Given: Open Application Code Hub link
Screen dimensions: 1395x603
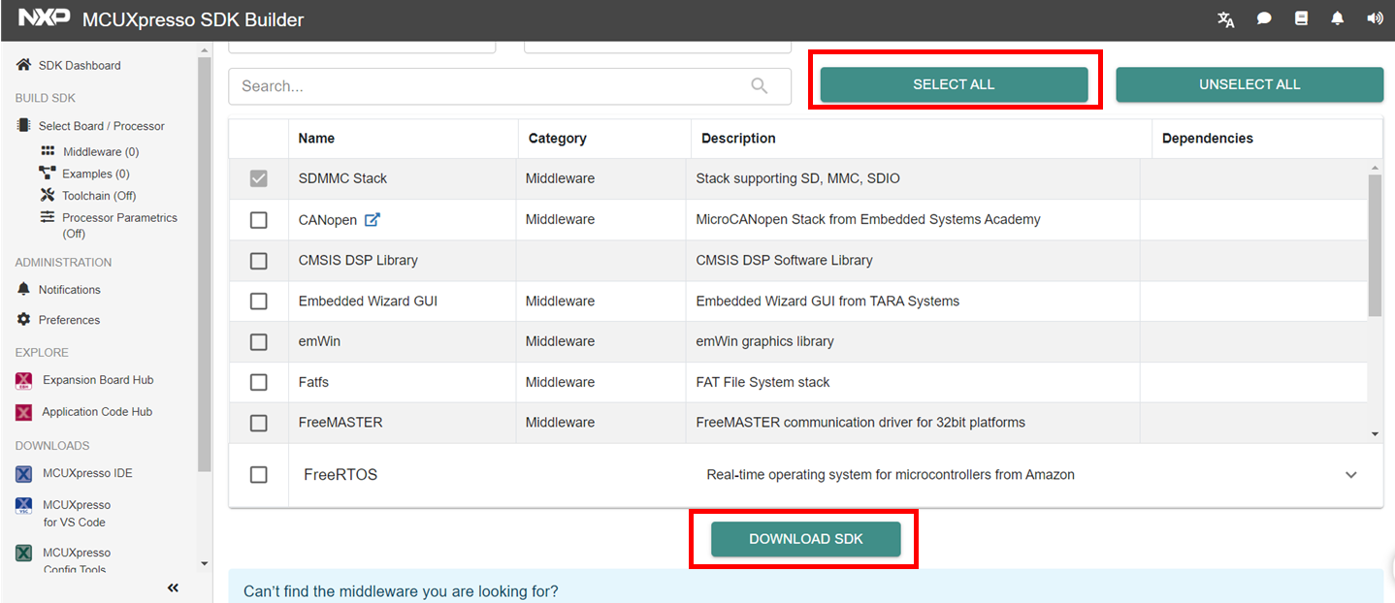Looking at the screenshot, I should [97, 412].
